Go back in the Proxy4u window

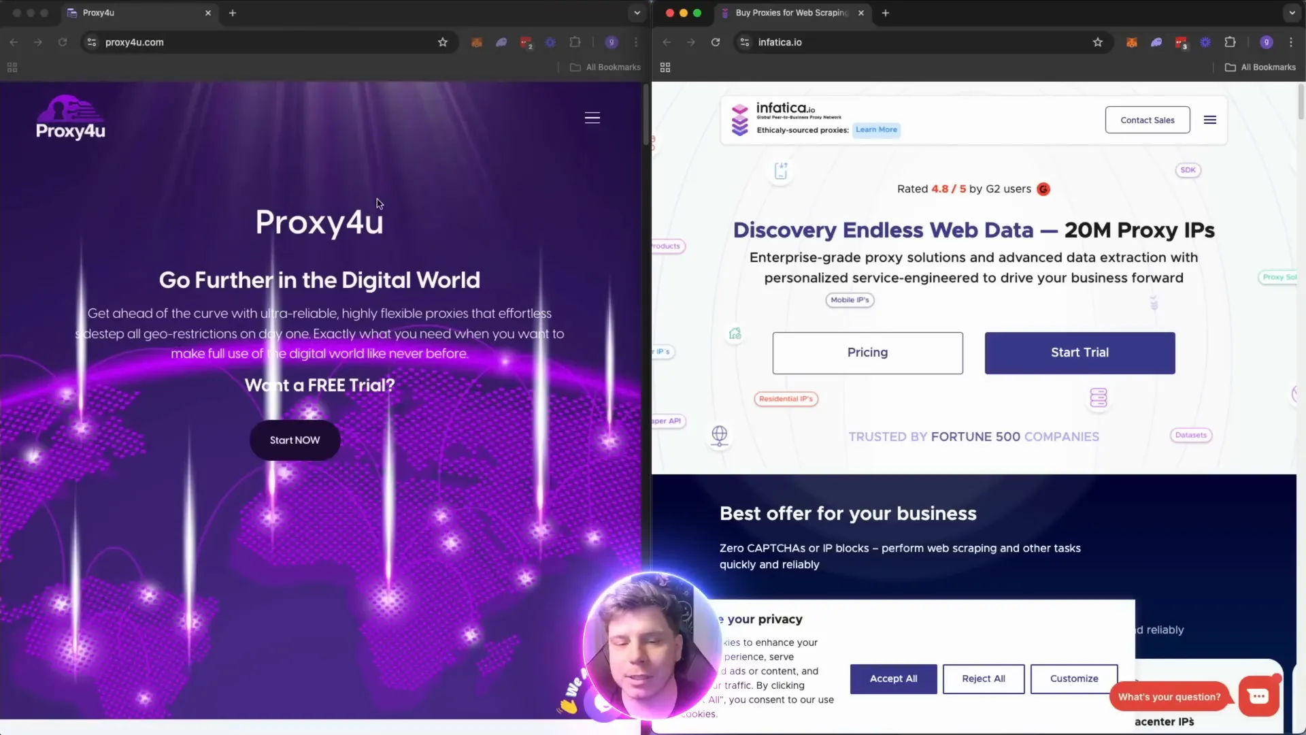point(14,42)
